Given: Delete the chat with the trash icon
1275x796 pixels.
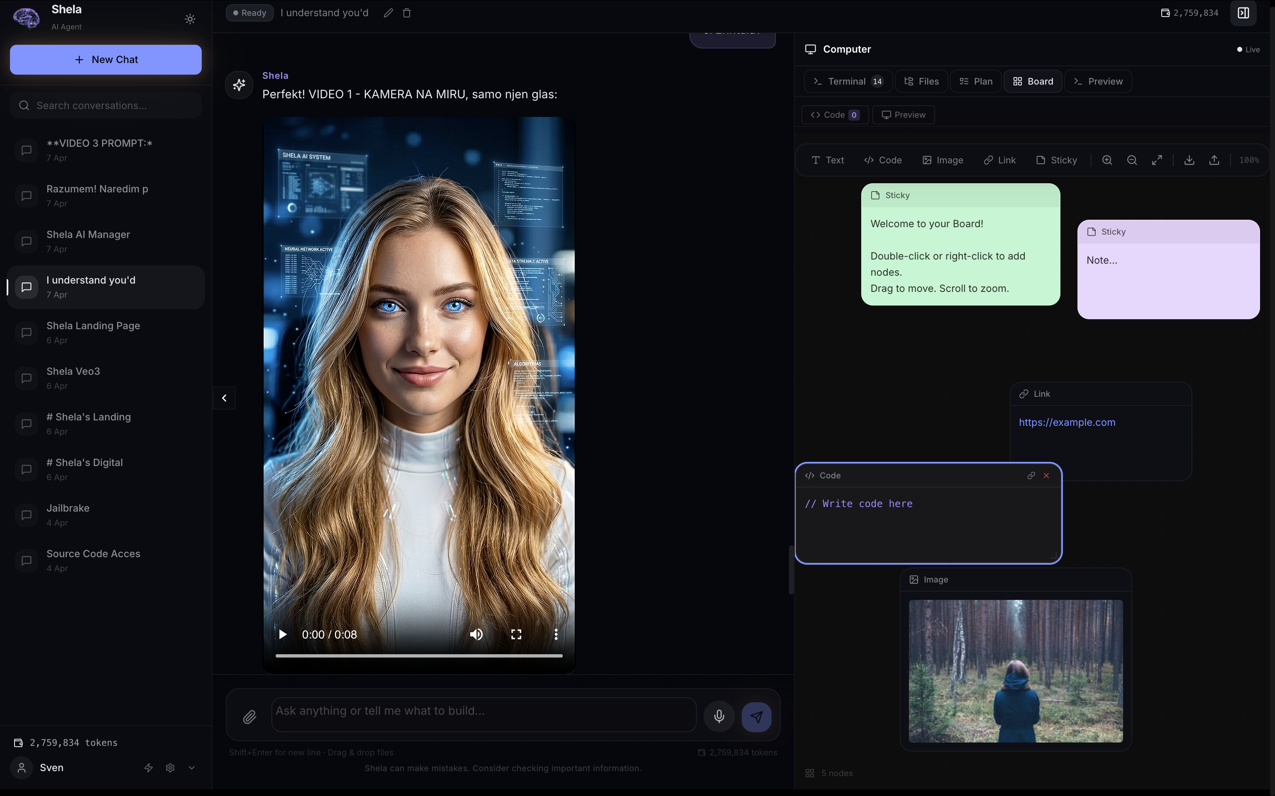Looking at the screenshot, I should pos(407,12).
